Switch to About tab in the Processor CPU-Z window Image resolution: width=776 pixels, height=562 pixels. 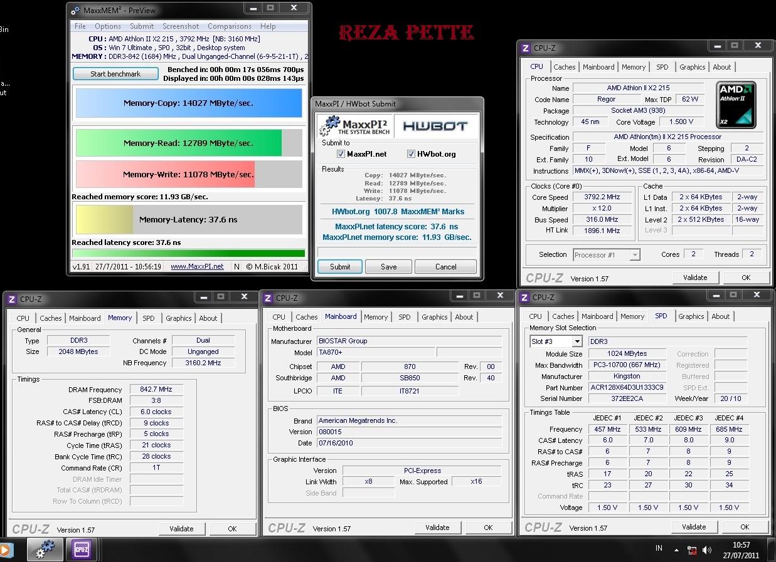pyautogui.click(x=722, y=67)
